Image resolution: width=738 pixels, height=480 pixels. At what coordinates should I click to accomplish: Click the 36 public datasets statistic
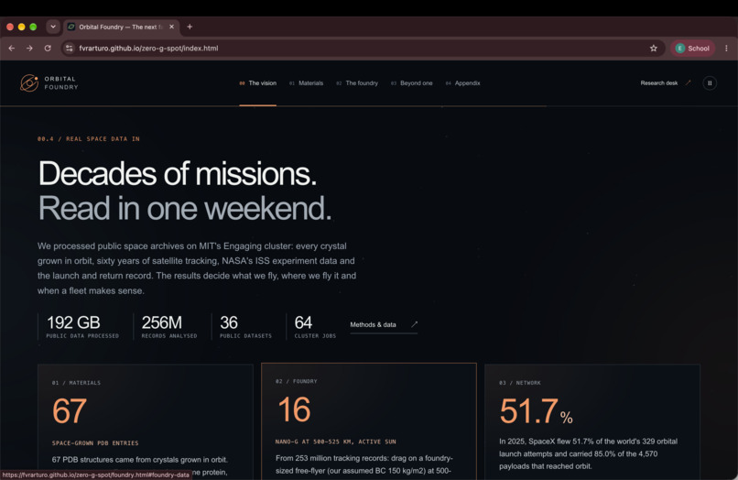tap(245, 326)
